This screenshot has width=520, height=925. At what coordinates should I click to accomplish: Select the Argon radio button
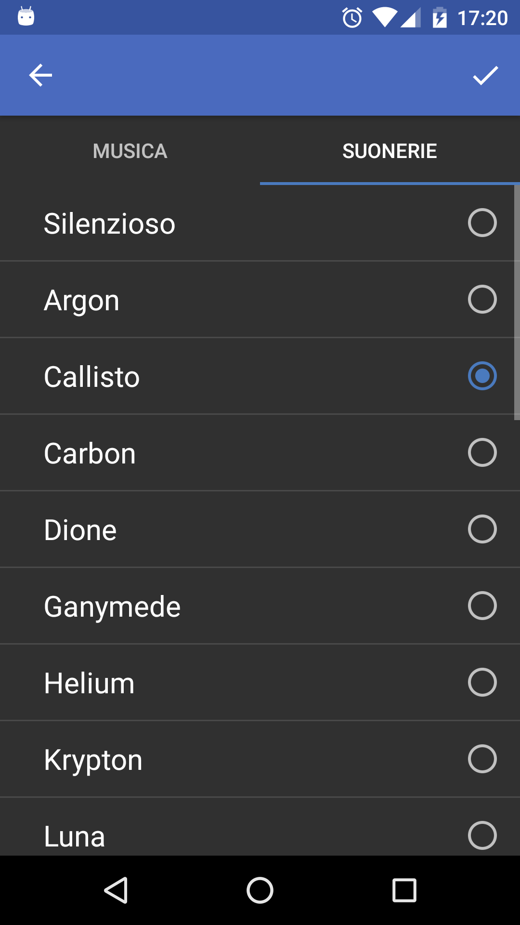(482, 299)
